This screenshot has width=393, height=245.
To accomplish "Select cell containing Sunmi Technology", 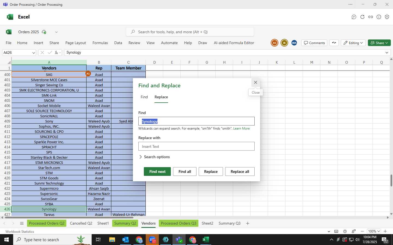I will 49,183.
